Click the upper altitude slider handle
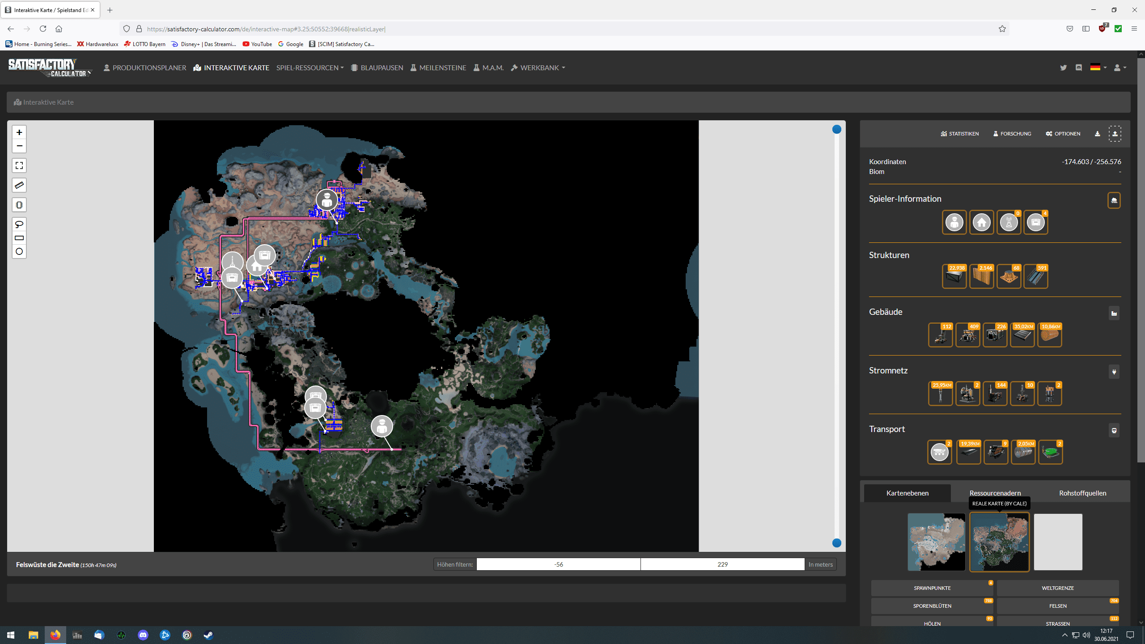Screen dimensions: 1145x644 tap(837, 130)
